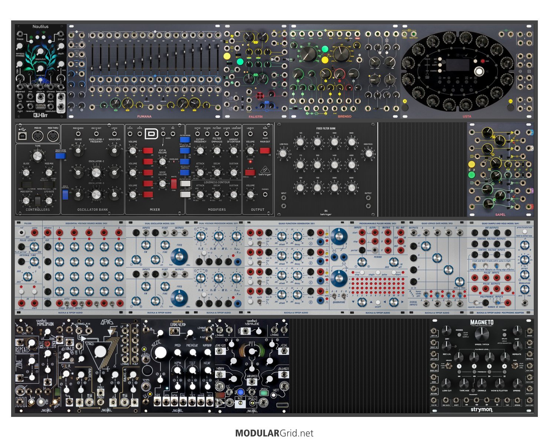This screenshot has width=549, height=441.
Task: Click the SD card slot on Morphagene
Action: click(x=282, y=404)
